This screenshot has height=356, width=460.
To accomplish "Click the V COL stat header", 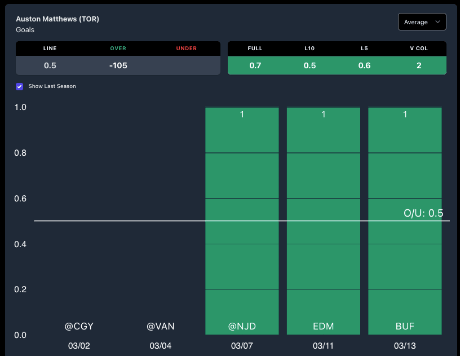I will (x=419, y=49).
